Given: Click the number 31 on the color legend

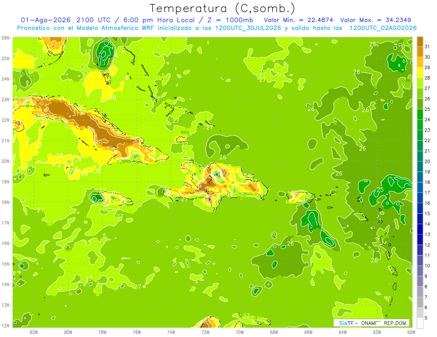Looking at the screenshot, I should pyautogui.click(x=428, y=47).
